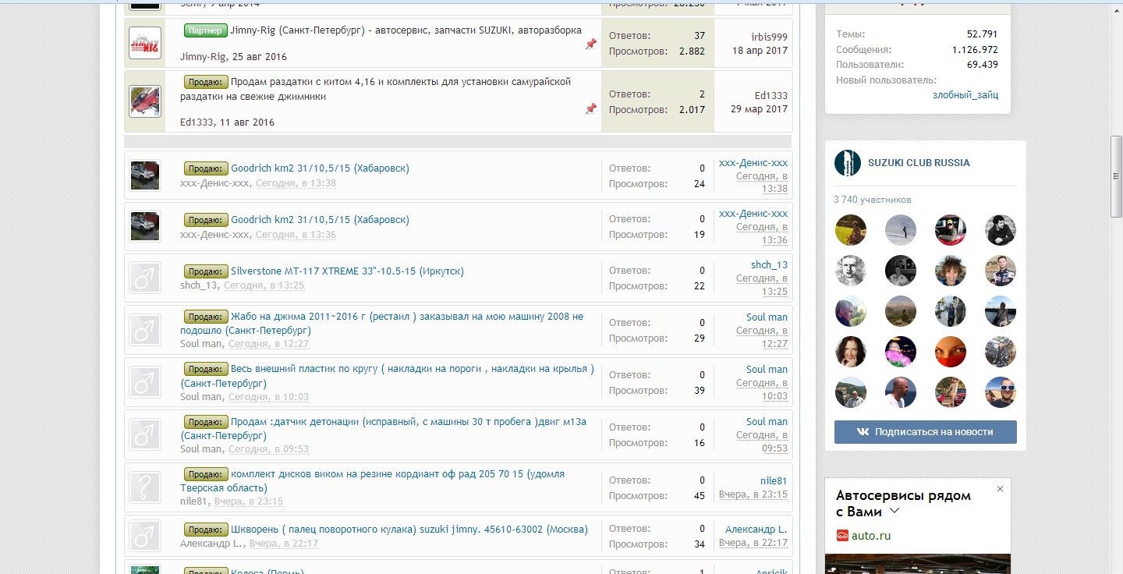Open Ed1333 last poster profile link

[771, 95]
